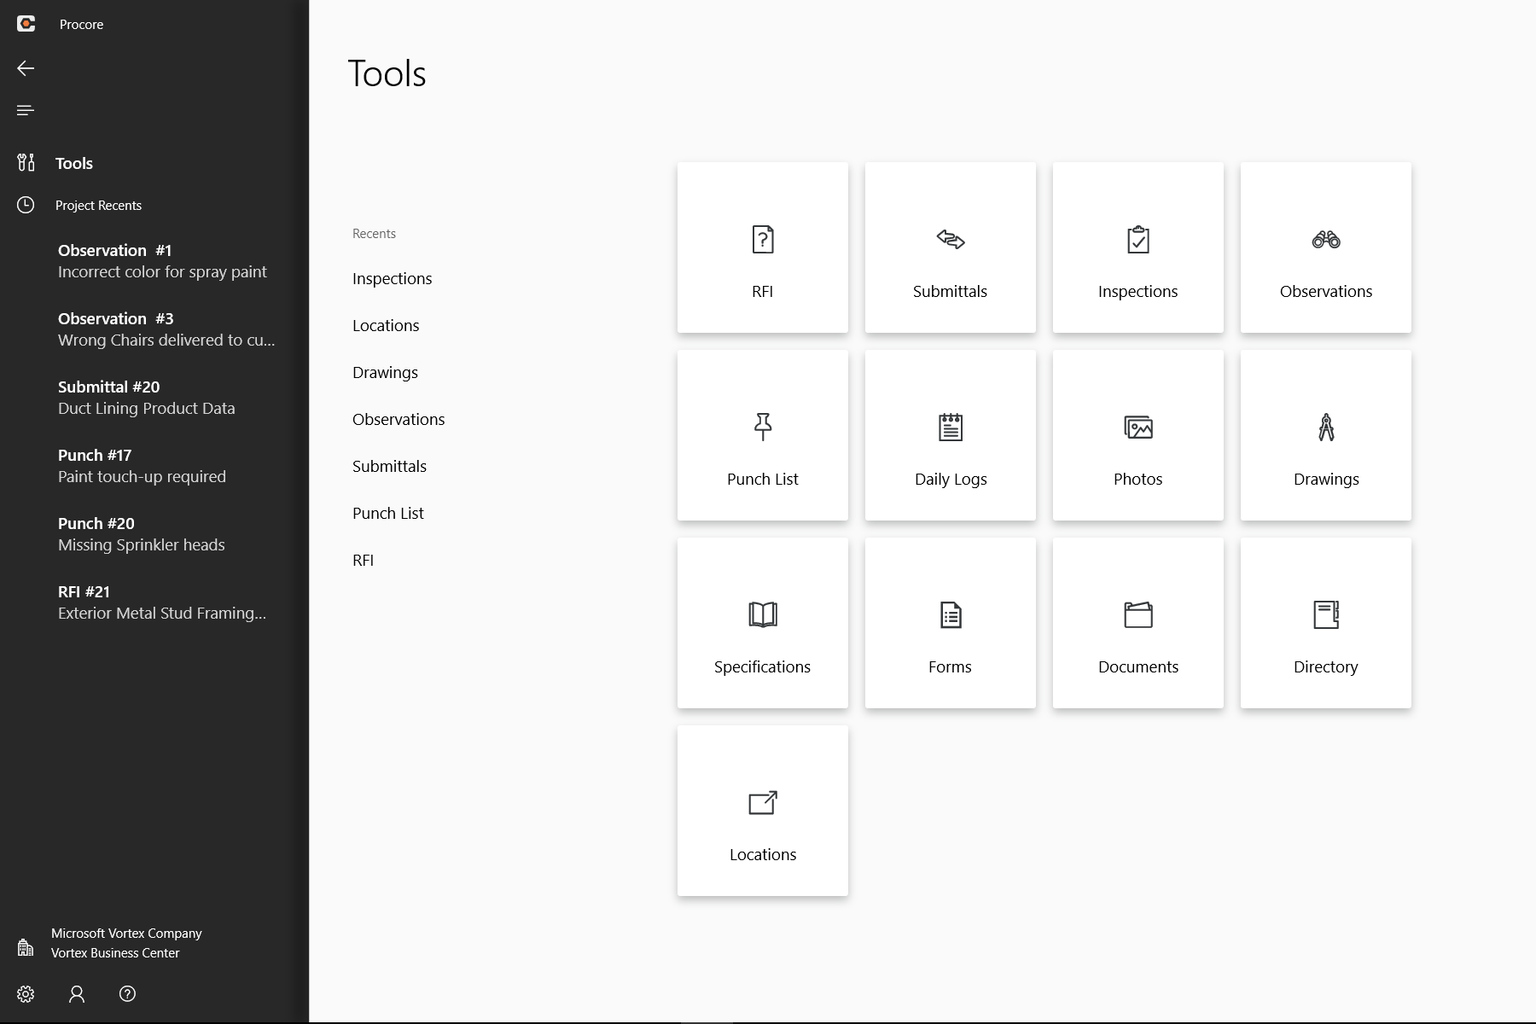
Task: Open Observation #1 Incorrect color for spray paint
Action: (162, 261)
